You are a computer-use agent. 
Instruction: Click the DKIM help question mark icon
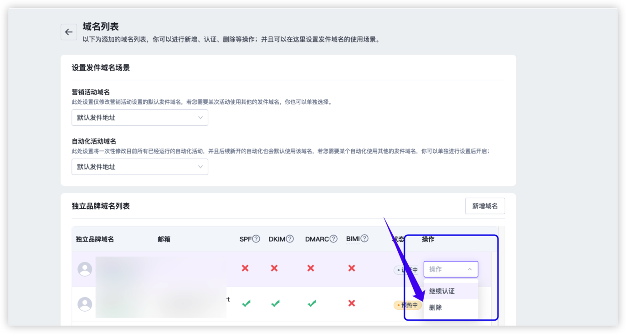pyautogui.click(x=290, y=239)
